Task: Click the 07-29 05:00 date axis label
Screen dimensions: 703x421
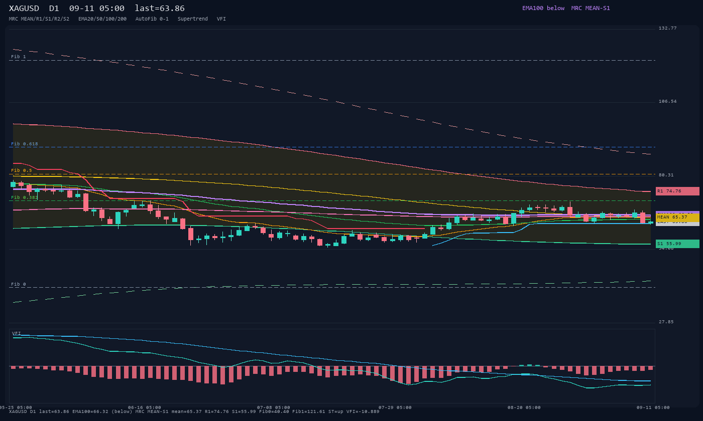Action: [395, 407]
